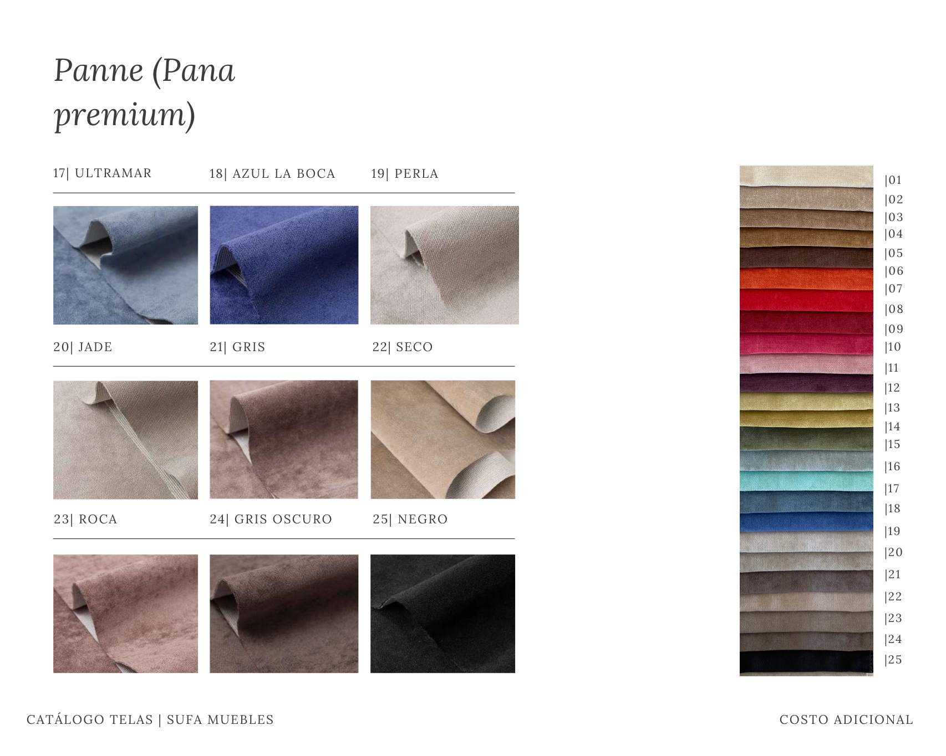The height and width of the screenshot is (756, 946).
Task: Select the 20 Jade fabric photo
Action: coord(125,440)
